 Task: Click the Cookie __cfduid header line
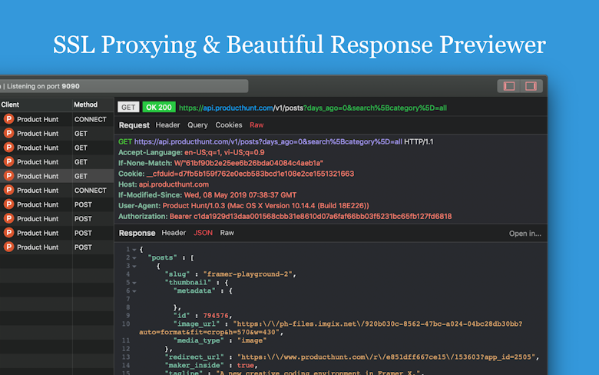(236, 174)
